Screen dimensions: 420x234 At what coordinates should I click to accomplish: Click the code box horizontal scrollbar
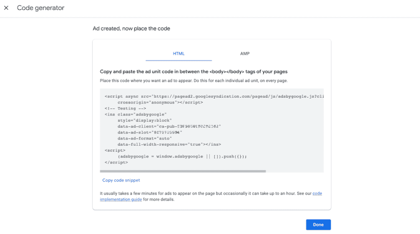(183, 171)
